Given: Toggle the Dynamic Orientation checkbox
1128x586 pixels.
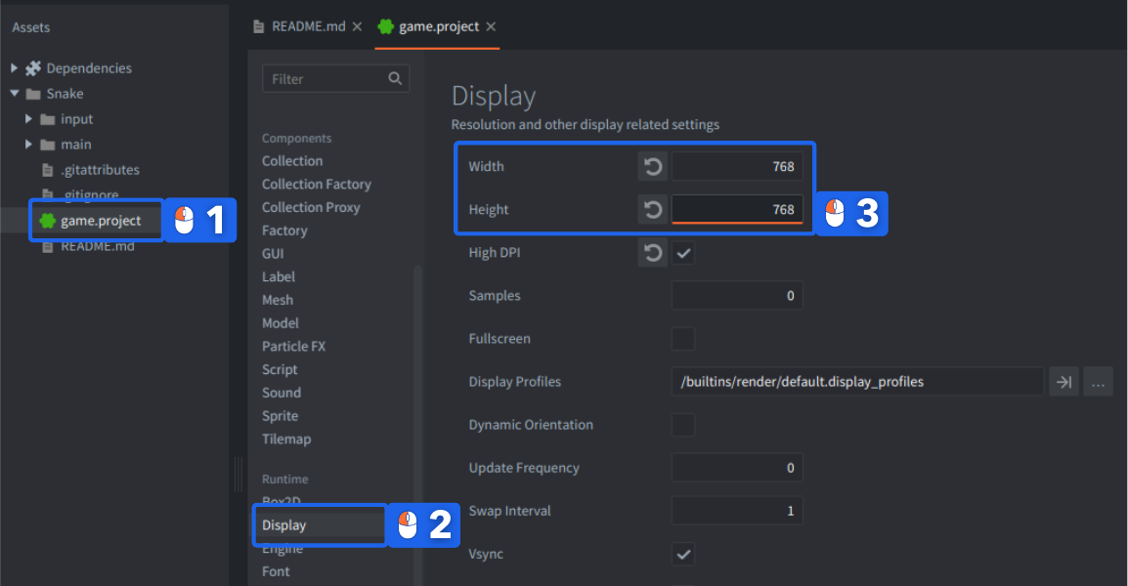Looking at the screenshot, I should pyautogui.click(x=683, y=425).
